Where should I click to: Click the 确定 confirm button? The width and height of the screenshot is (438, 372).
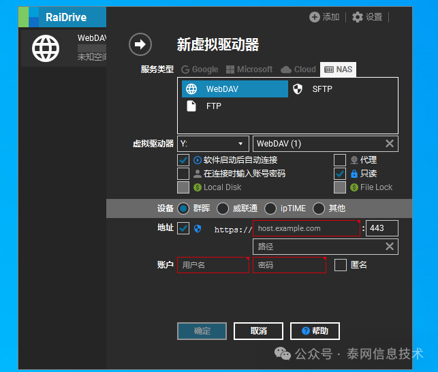tap(202, 331)
